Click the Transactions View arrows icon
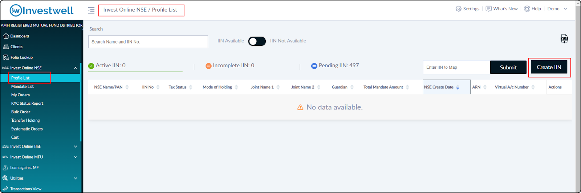Viewport: 581px width, 193px height. pyautogui.click(x=5, y=189)
